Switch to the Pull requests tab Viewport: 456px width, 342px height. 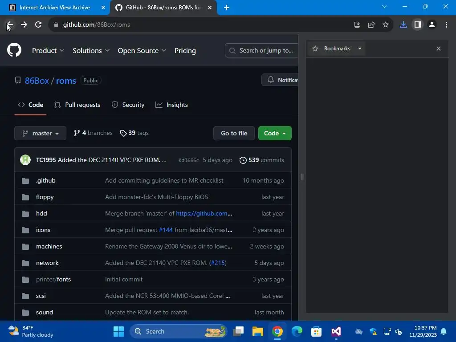coord(77,105)
